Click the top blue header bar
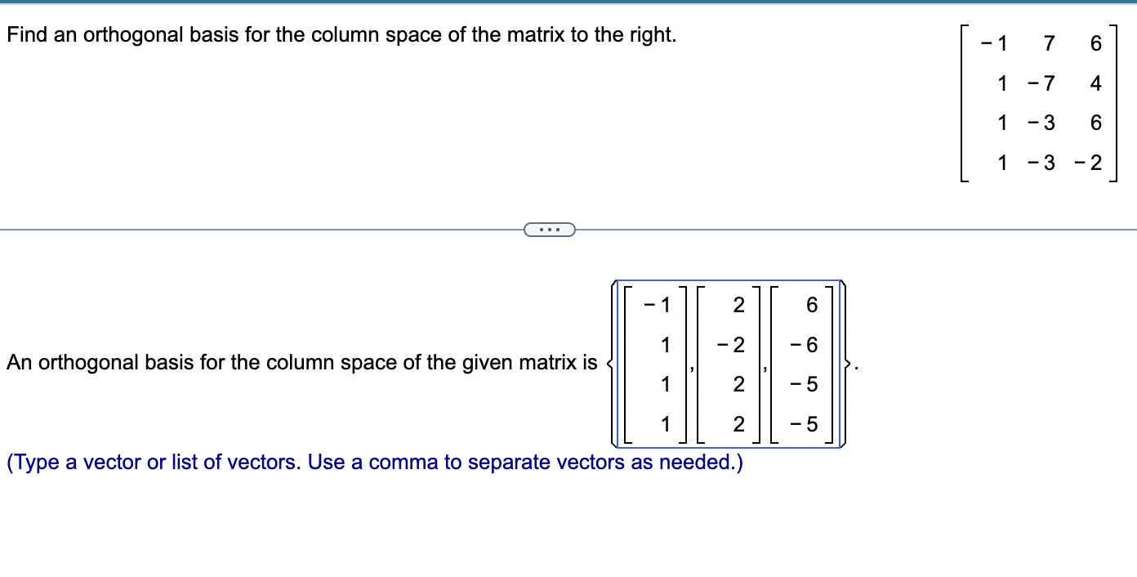Screen dimensions: 1137x577 click(568, 3)
